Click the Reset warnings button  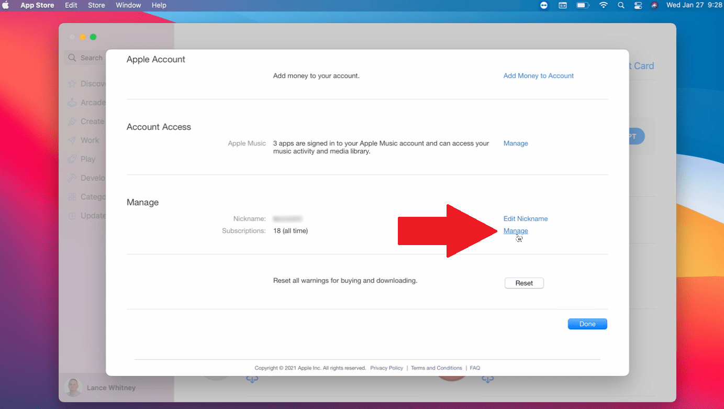click(524, 283)
